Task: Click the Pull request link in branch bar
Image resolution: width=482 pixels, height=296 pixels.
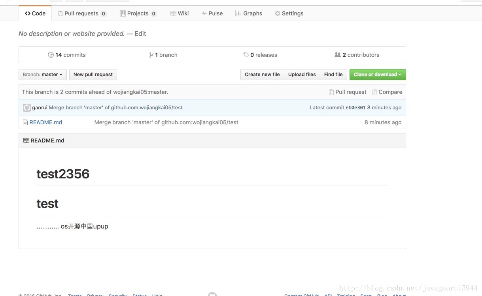Action: point(348,92)
